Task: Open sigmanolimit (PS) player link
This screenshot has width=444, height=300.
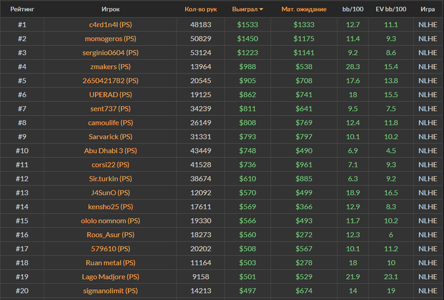Action: click(x=110, y=290)
